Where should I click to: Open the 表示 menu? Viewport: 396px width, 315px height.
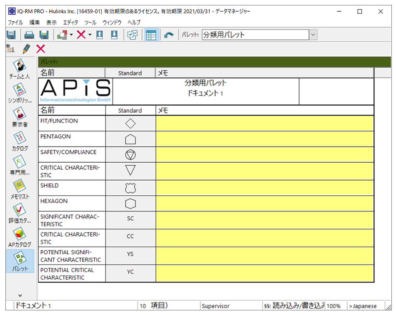click(51, 23)
